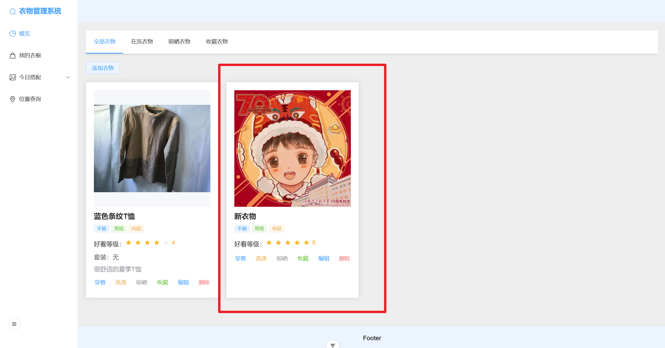Click the 新衣物 card title
Screen dimensions: 665x348
pyautogui.click(x=245, y=216)
